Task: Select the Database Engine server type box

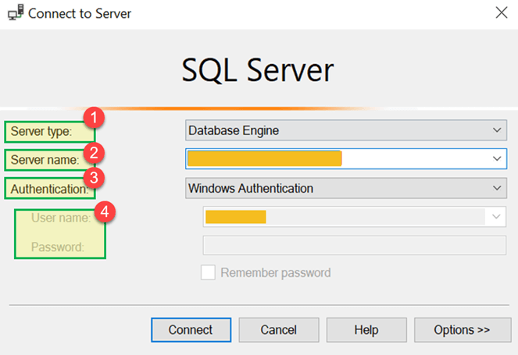Action: 336,130
